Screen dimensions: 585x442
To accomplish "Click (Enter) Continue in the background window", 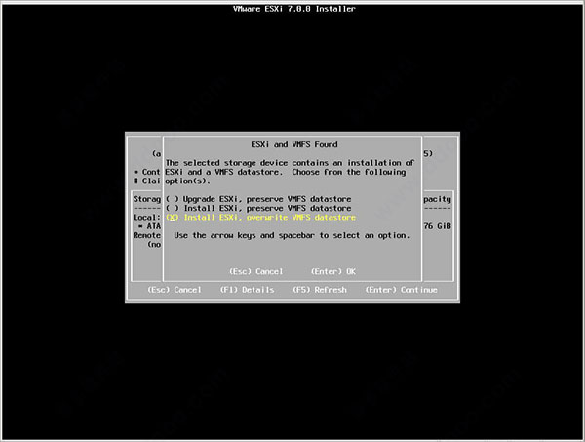I will coord(401,290).
